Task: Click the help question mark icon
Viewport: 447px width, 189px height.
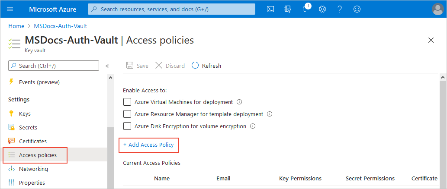Action: [340, 9]
